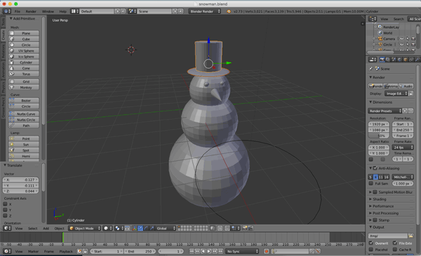Collapse the Output panel
The image size is (421, 256).
[370, 227]
